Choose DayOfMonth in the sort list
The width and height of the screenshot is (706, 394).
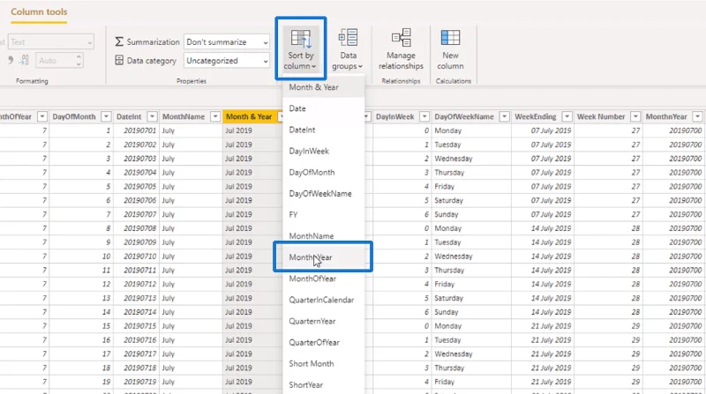(323, 172)
